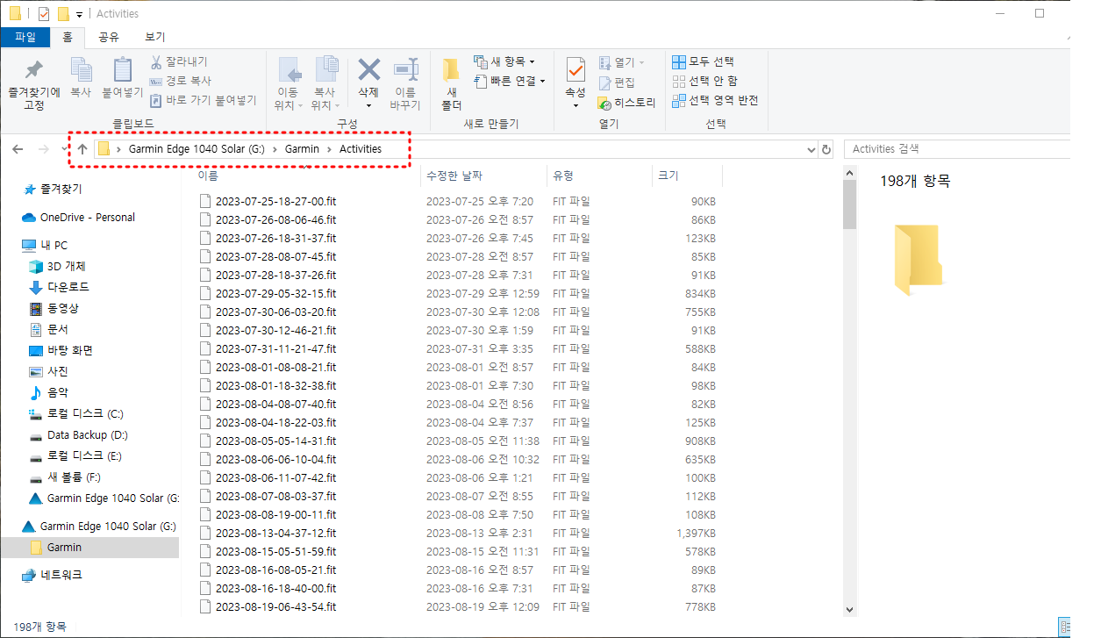
Task: Open 사진 folder in sidebar
Action: pyautogui.click(x=48, y=371)
